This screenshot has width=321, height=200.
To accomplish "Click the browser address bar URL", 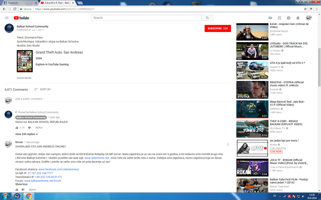I will pos(64,9).
